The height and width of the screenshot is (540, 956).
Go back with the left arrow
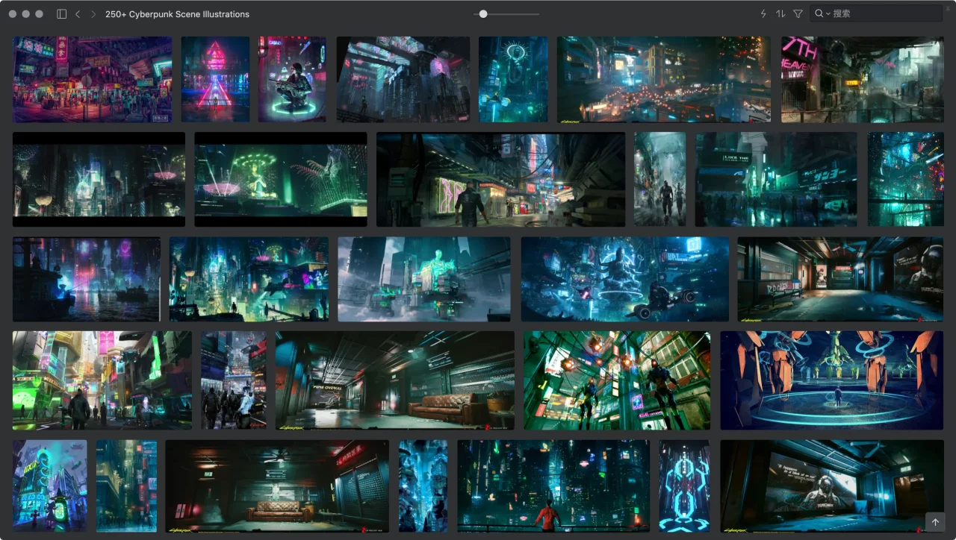[x=78, y=14]
